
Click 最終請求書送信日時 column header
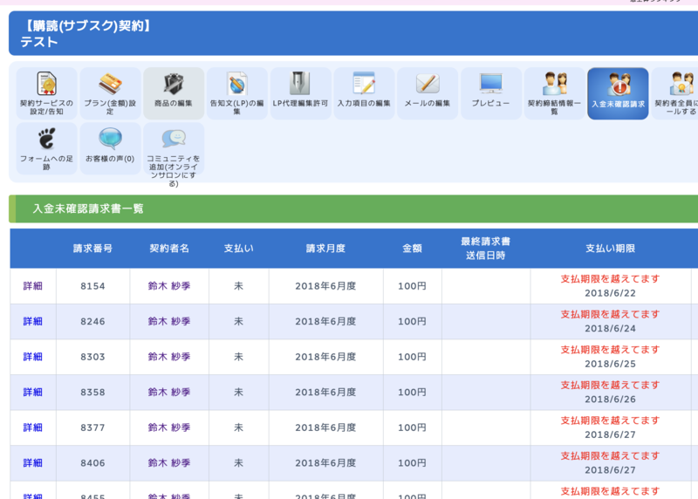coord(486,249)
